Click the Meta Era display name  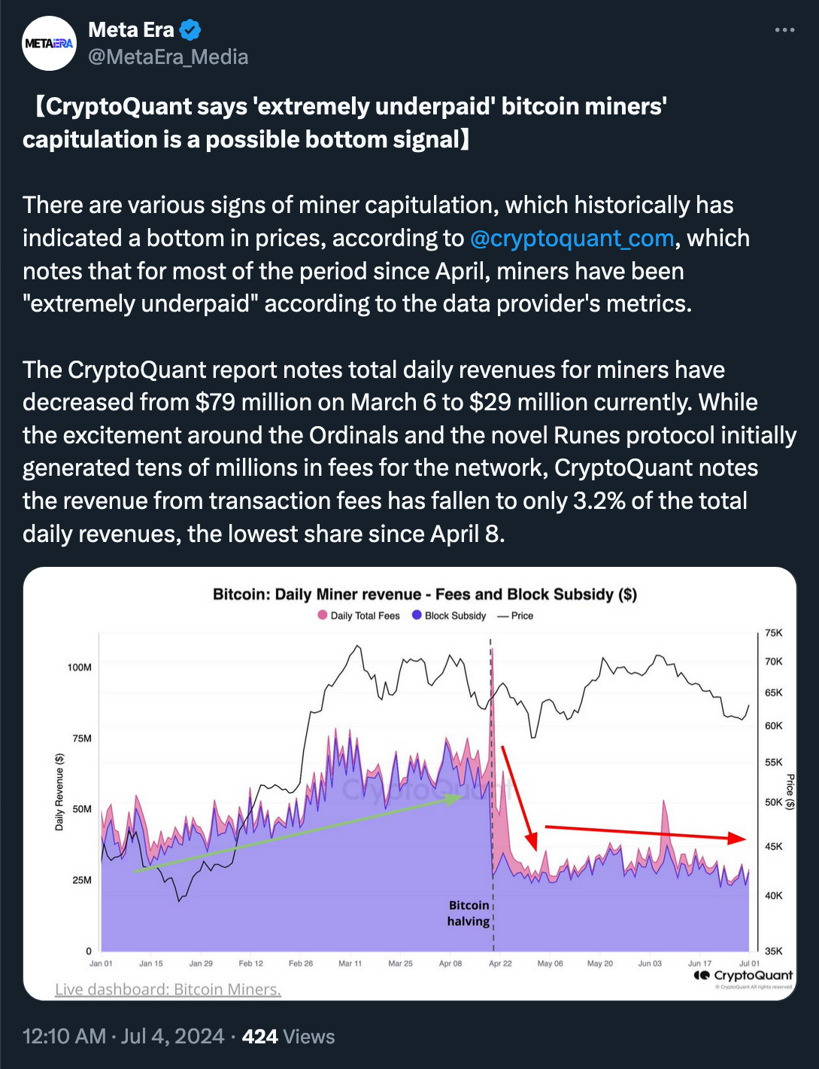pyautogui.click(x=131, y=30)
